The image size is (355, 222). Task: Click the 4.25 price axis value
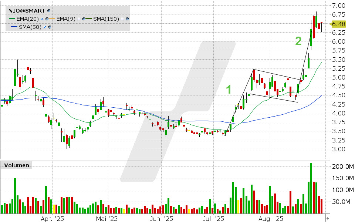pos(339,104)
